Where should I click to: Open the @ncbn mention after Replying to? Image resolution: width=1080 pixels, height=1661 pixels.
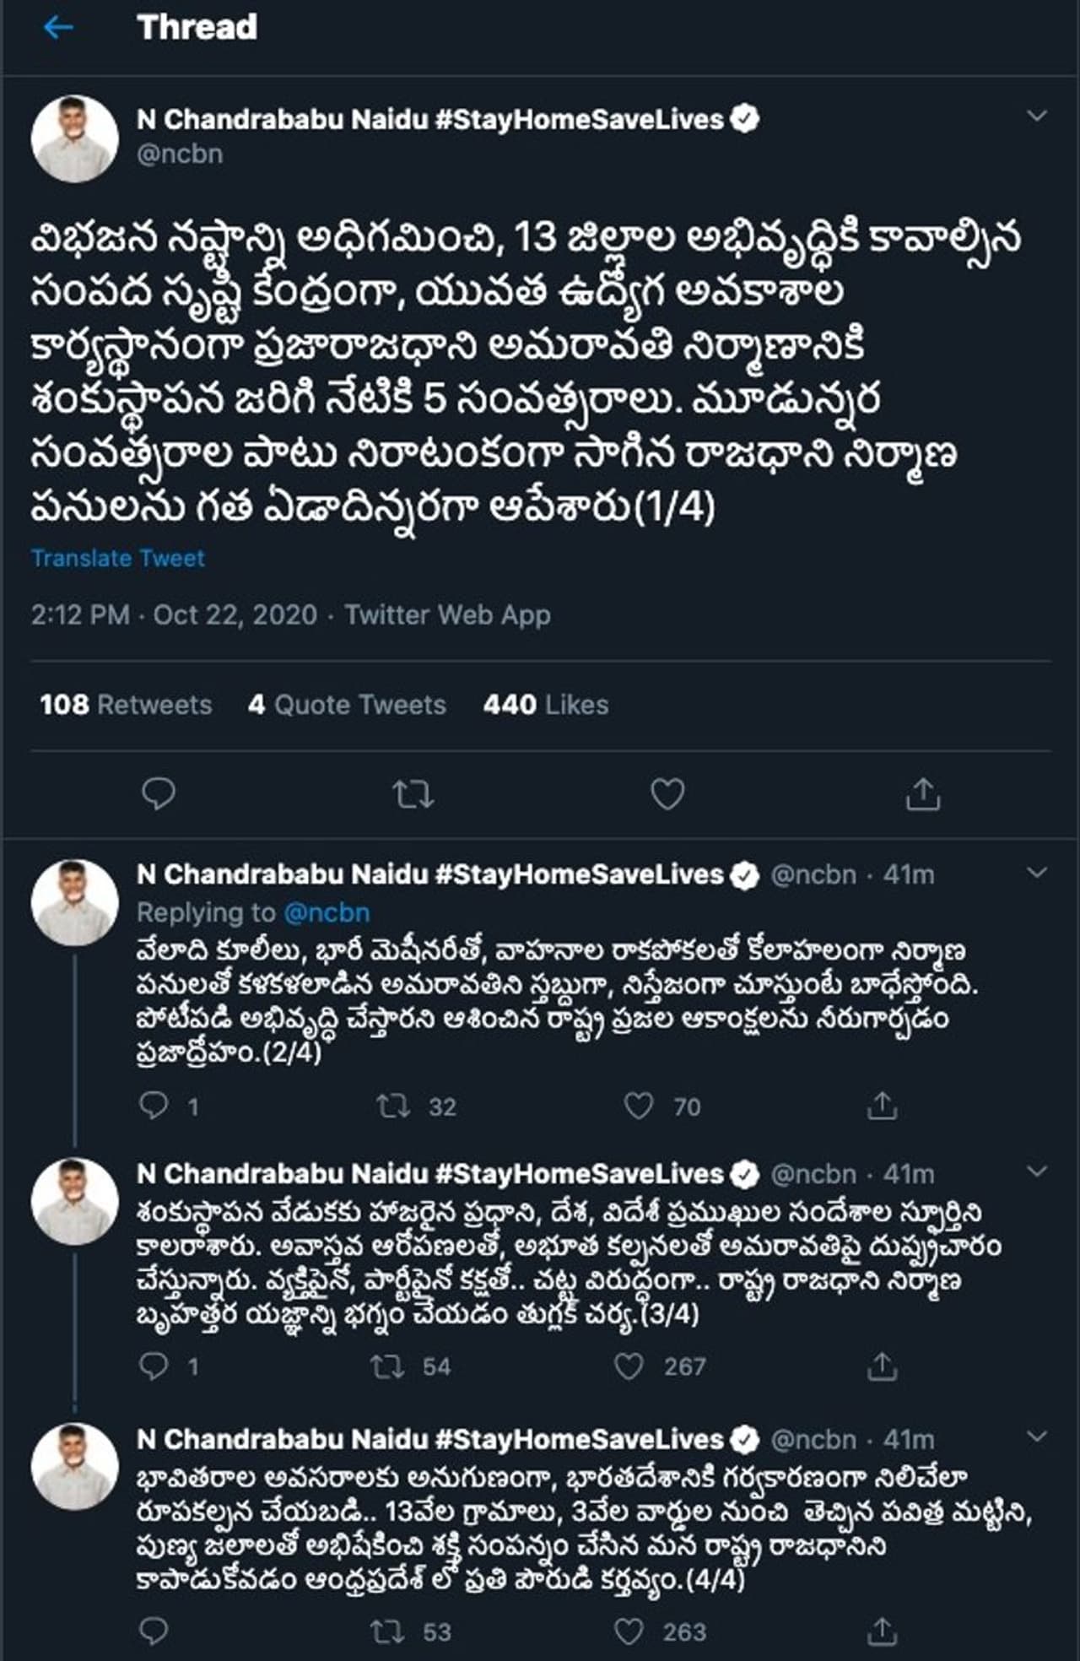327,912
